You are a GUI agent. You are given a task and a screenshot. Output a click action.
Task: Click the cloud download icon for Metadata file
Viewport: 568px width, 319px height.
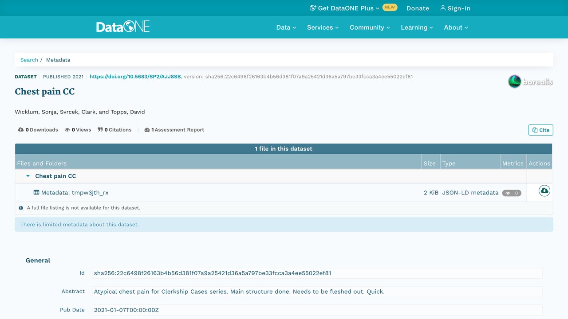click(x=544, y=191)
